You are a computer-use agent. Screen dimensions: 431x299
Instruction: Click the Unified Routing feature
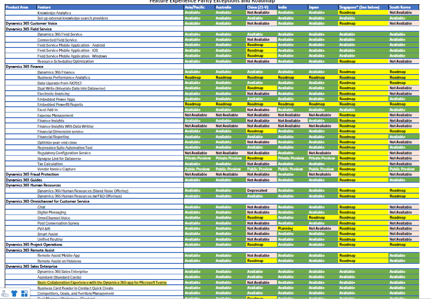pos(50,239)
